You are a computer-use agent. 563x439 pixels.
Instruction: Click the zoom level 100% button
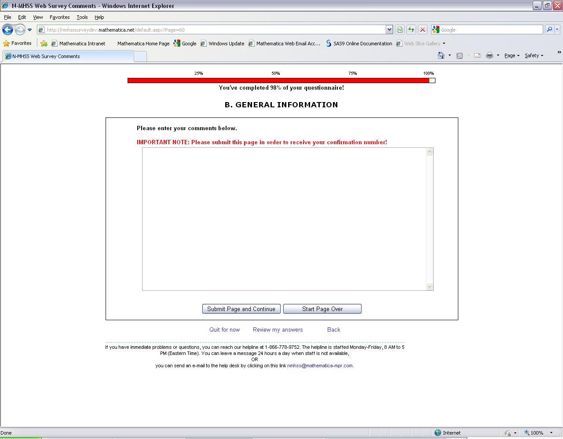coord(534,433)
